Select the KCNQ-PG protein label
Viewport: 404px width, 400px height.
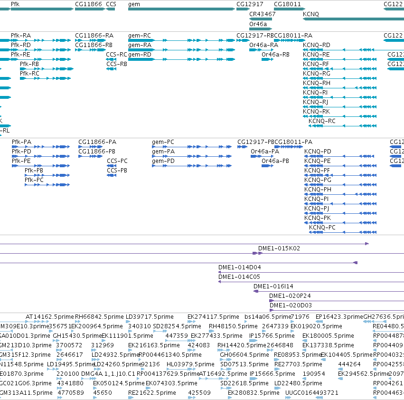click(x=318, y=180)
